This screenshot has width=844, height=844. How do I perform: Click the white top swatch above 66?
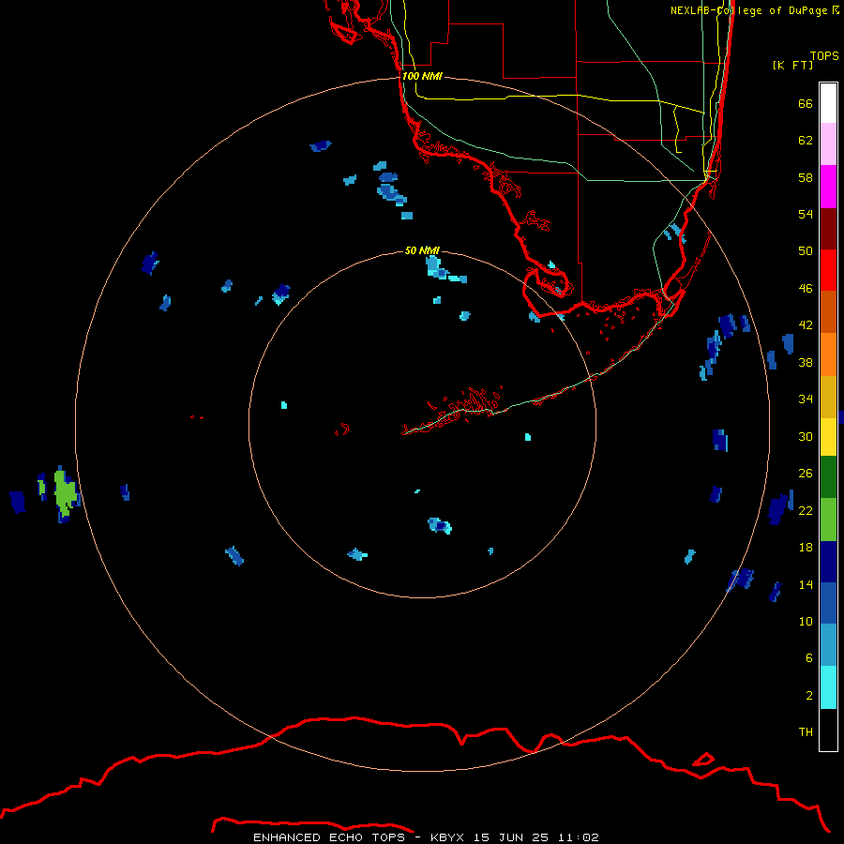(828, 103)
